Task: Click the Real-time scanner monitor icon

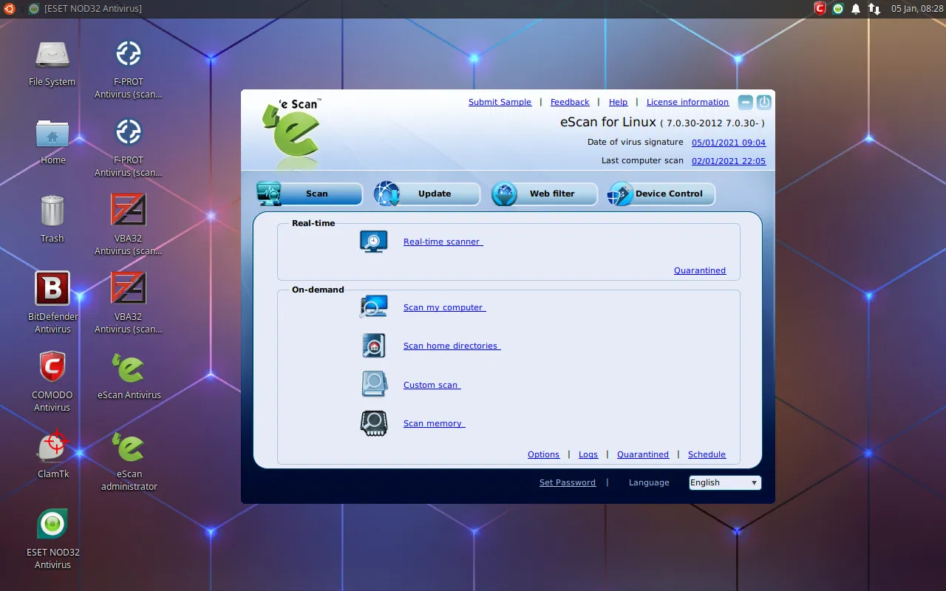Action: coord(374,242)
